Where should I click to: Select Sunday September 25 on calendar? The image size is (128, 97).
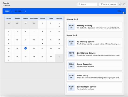[x=9, y=58]
